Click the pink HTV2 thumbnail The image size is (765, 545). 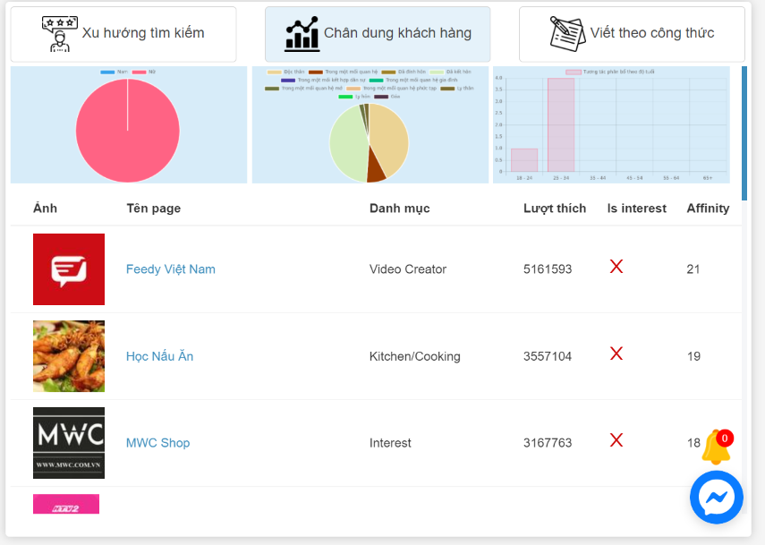pyautogui.click(x=66, y=504)
